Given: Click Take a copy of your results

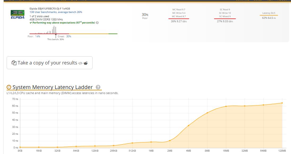Looking at the screenshot, I should tap(50, 63).
